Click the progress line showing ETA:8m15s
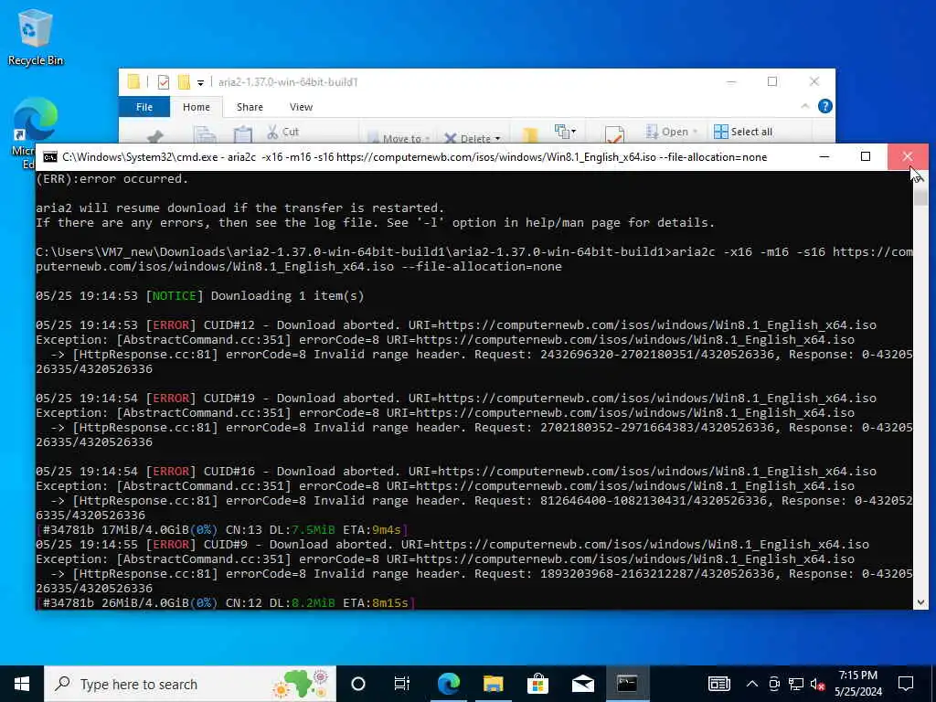Image resolution: width=936 pixels, height=702 pixels. click(226, 603)
